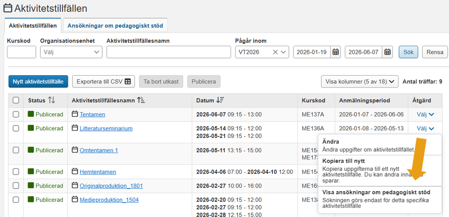Viewport: 449px width, 217px height.
Task: Check the box for Tentamen row
Action: click(x=16, y=114)
